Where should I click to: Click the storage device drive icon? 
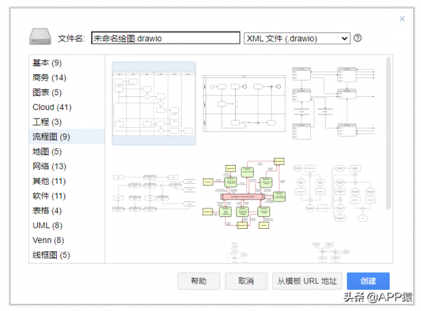[x=41, y=37]
